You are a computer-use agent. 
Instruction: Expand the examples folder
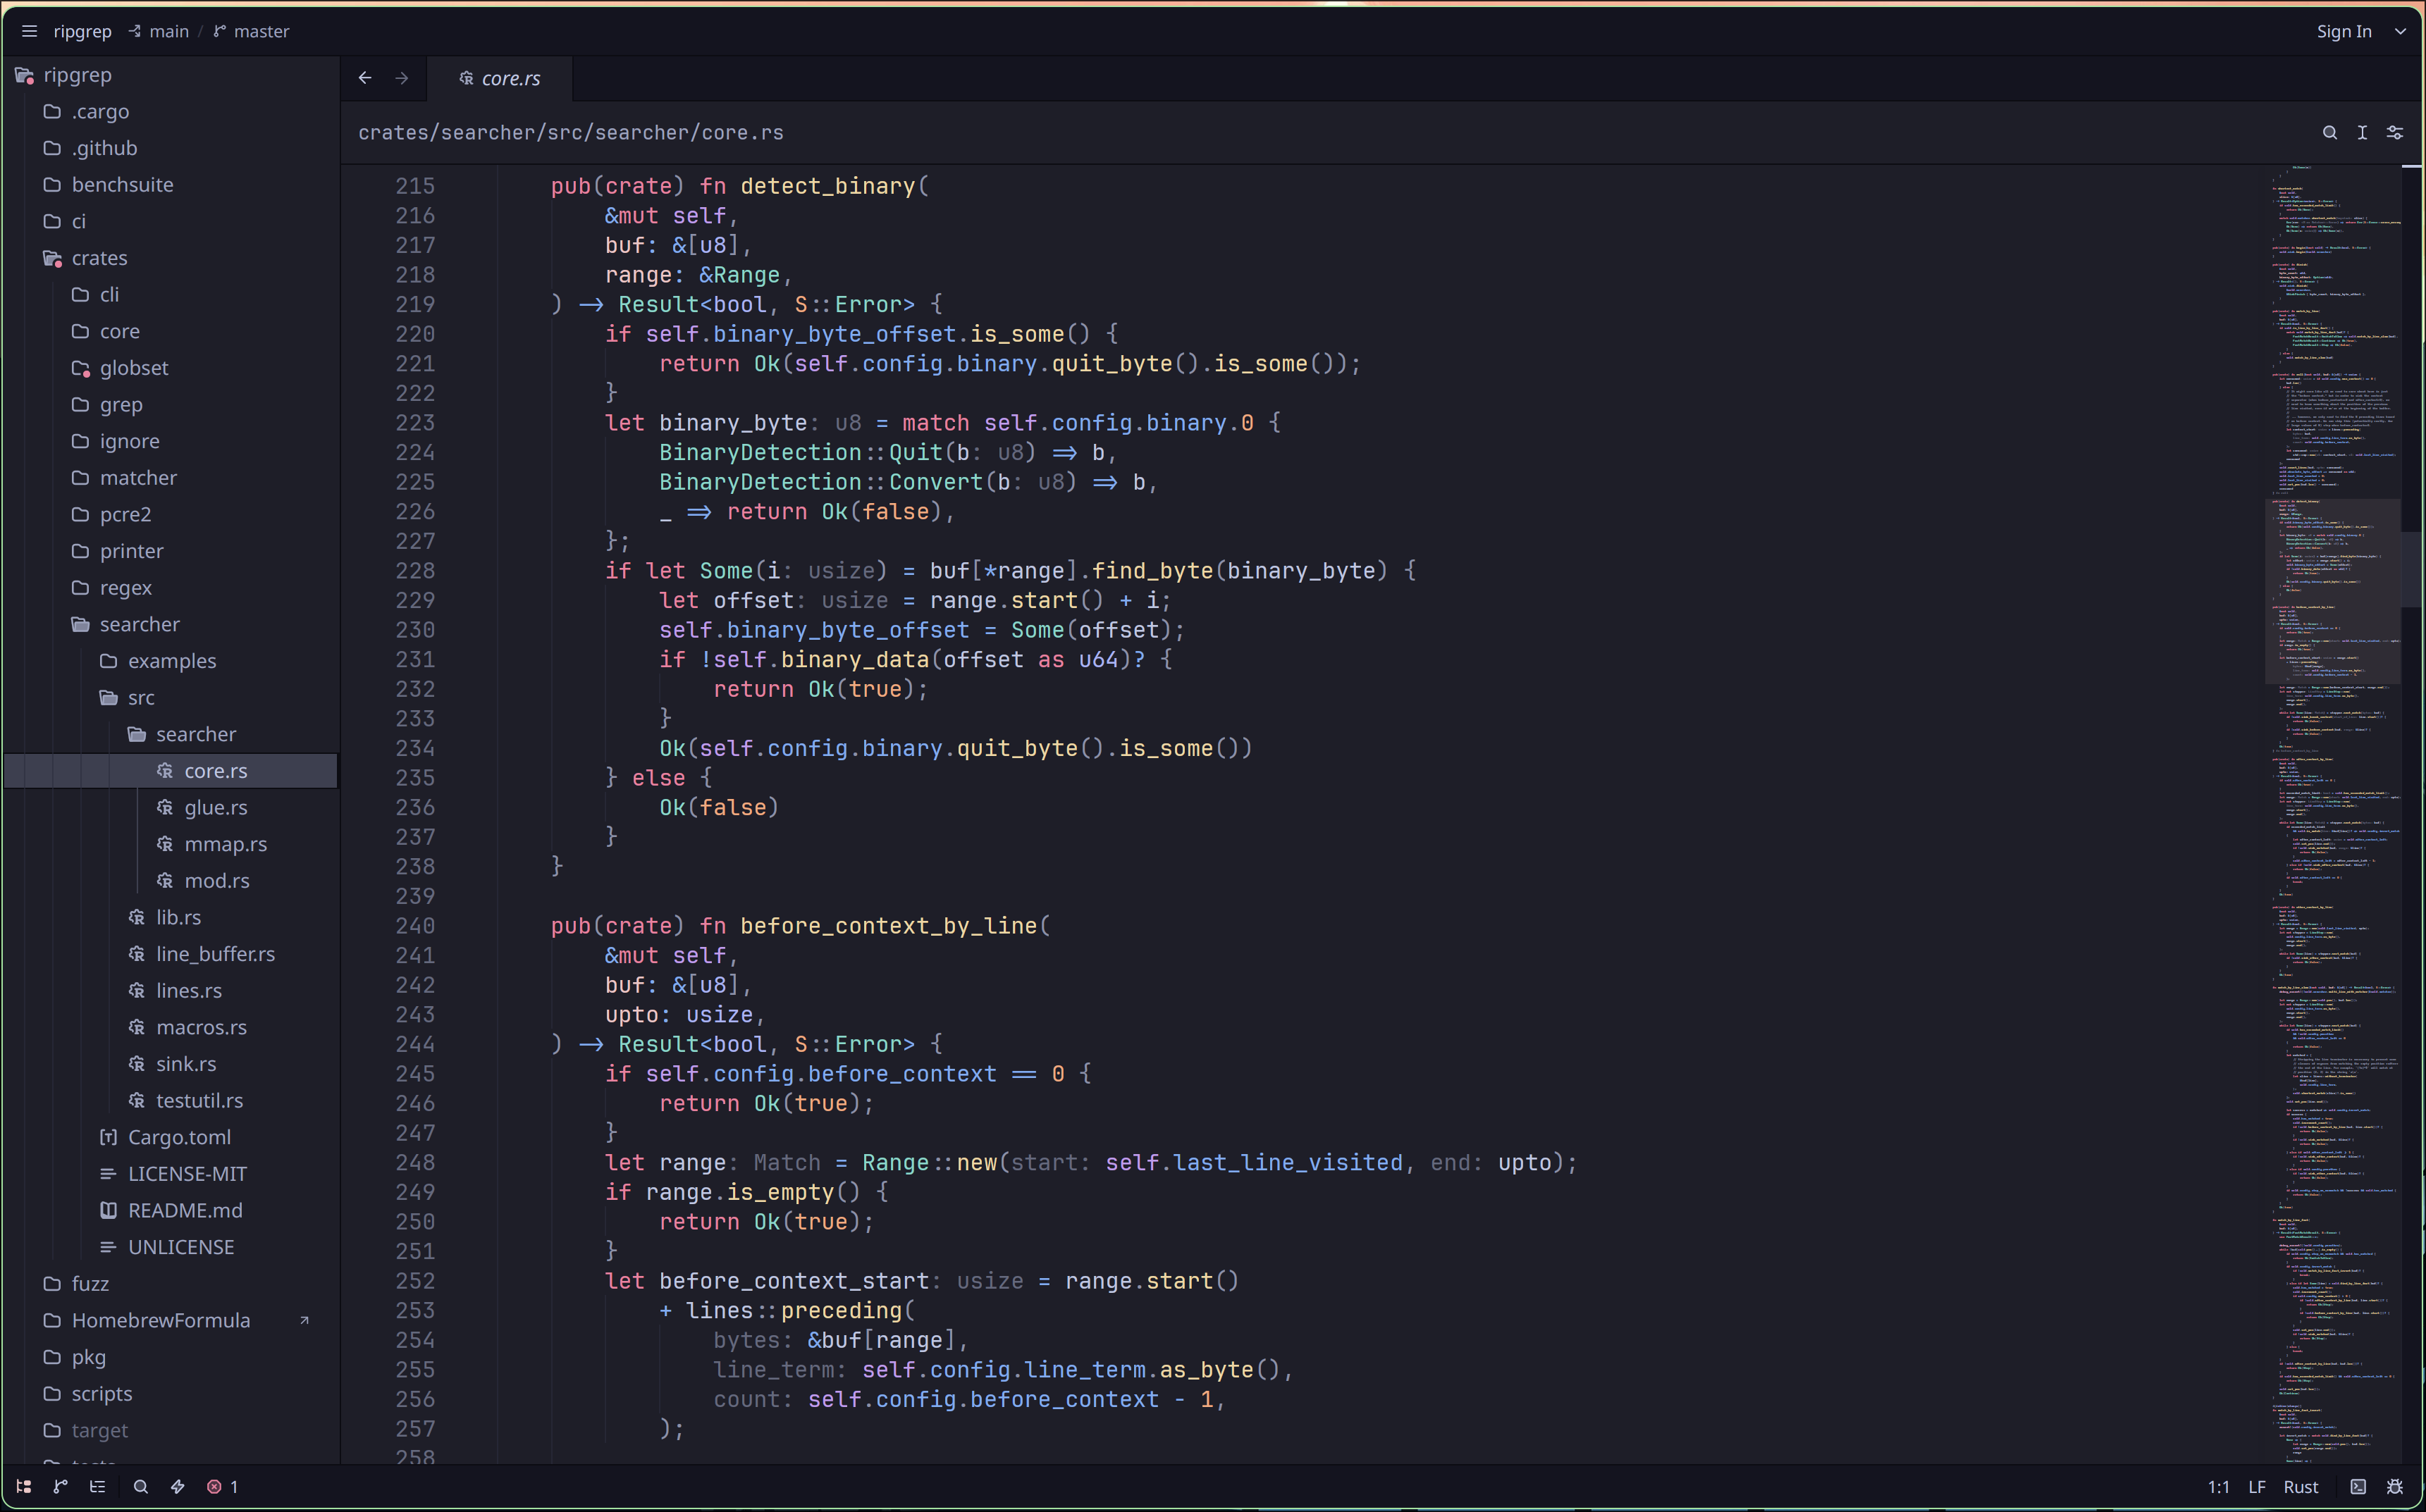(x=172, y=661)
